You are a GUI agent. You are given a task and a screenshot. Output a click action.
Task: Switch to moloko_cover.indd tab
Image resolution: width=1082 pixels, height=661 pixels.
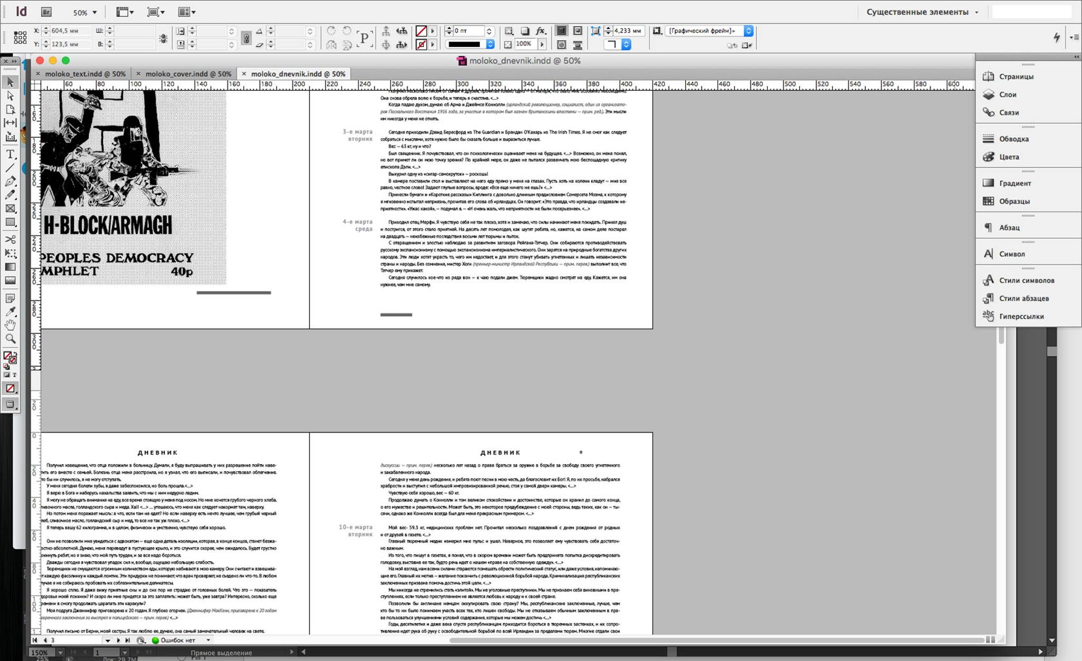pos(188,74)
